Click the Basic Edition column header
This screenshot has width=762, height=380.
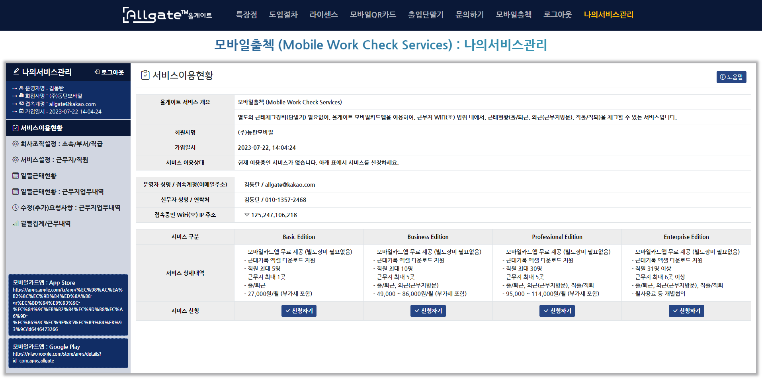click(299, 237)
